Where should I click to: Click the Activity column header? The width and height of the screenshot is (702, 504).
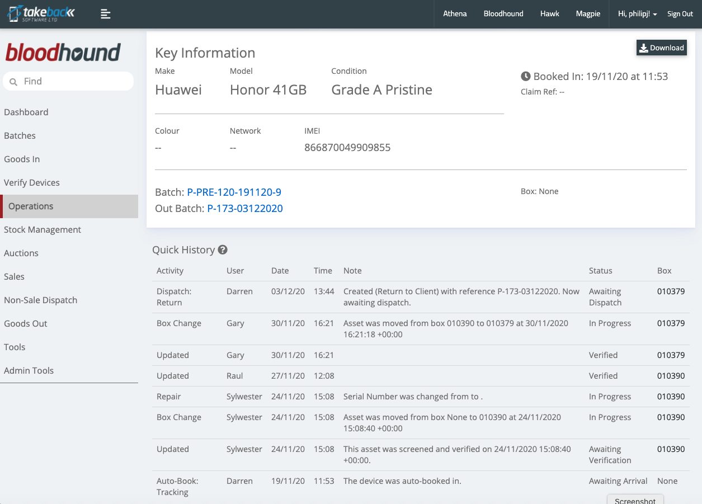(170, 271)
